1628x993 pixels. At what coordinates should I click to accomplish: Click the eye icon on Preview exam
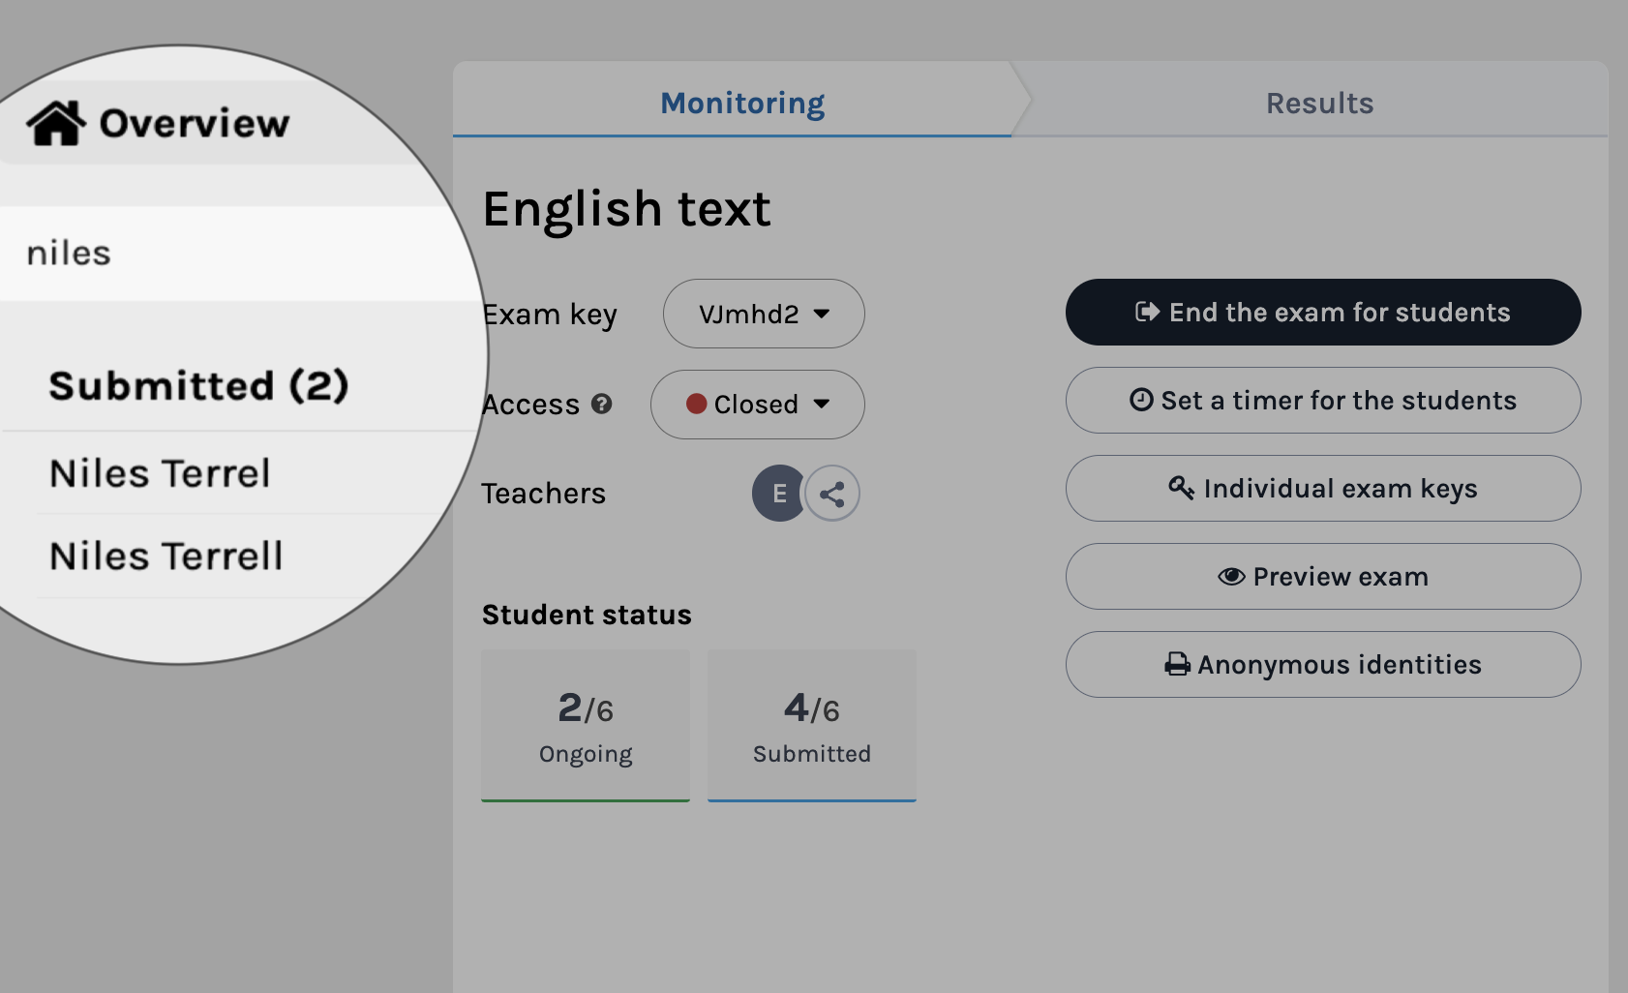pyautogui.click(x=1231, y=577)
